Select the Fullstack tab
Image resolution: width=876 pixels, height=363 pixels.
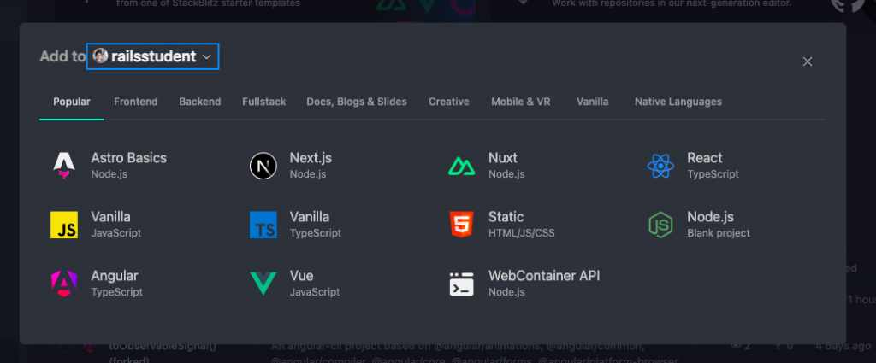[263, 102]
